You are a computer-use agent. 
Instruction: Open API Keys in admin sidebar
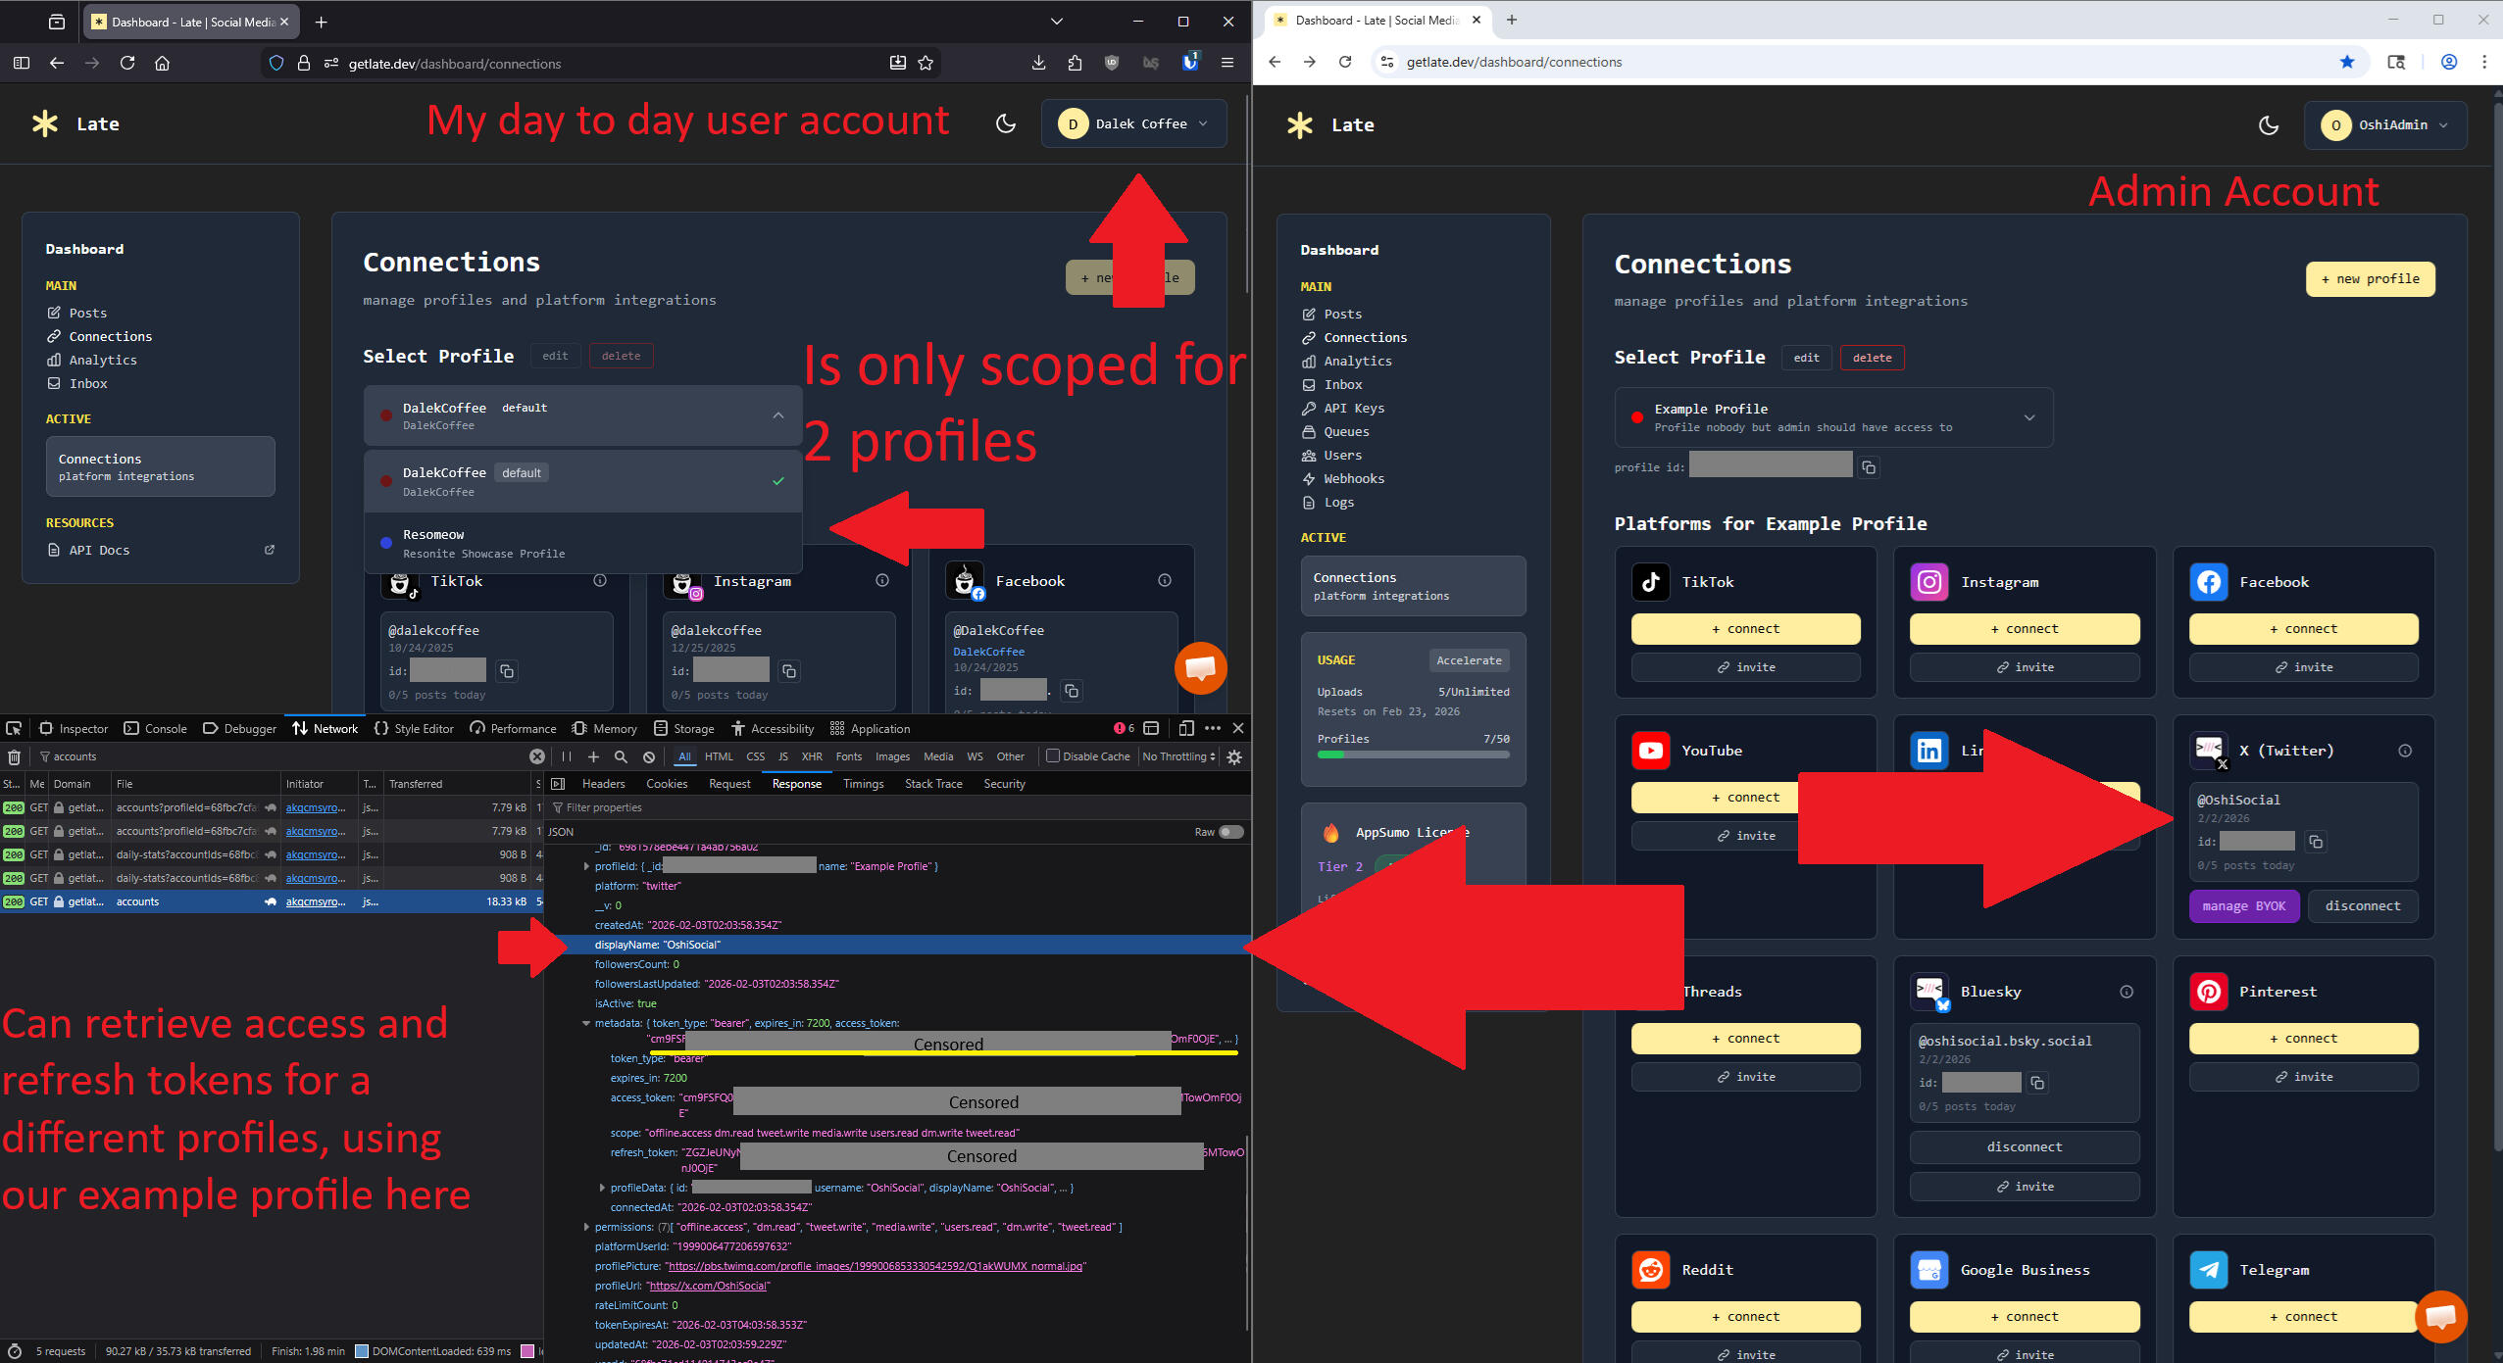click(1353, 409)
